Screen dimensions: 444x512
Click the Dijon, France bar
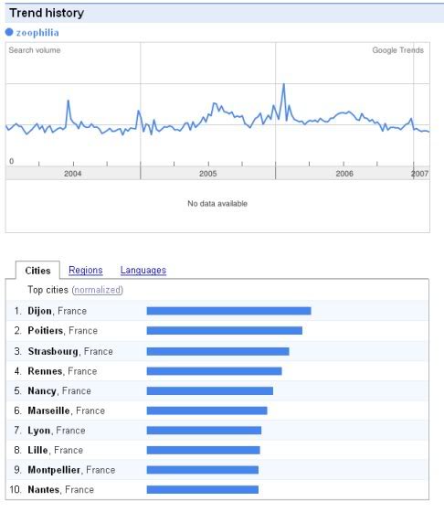[228, 311]
